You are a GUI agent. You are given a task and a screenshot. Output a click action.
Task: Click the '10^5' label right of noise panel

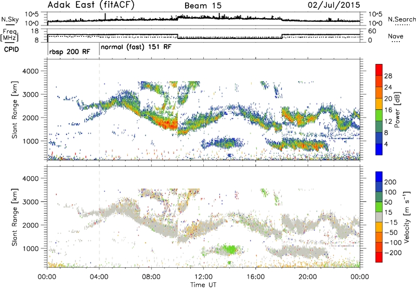pos(375,14)
